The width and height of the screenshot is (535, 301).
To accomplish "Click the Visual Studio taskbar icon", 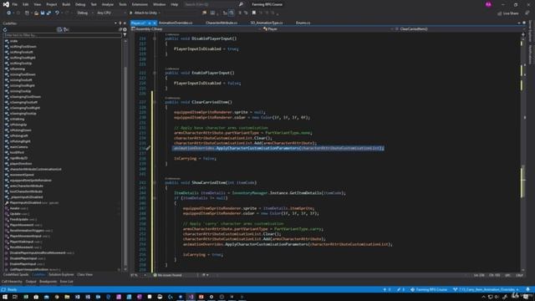I will [x=191, y=297].
